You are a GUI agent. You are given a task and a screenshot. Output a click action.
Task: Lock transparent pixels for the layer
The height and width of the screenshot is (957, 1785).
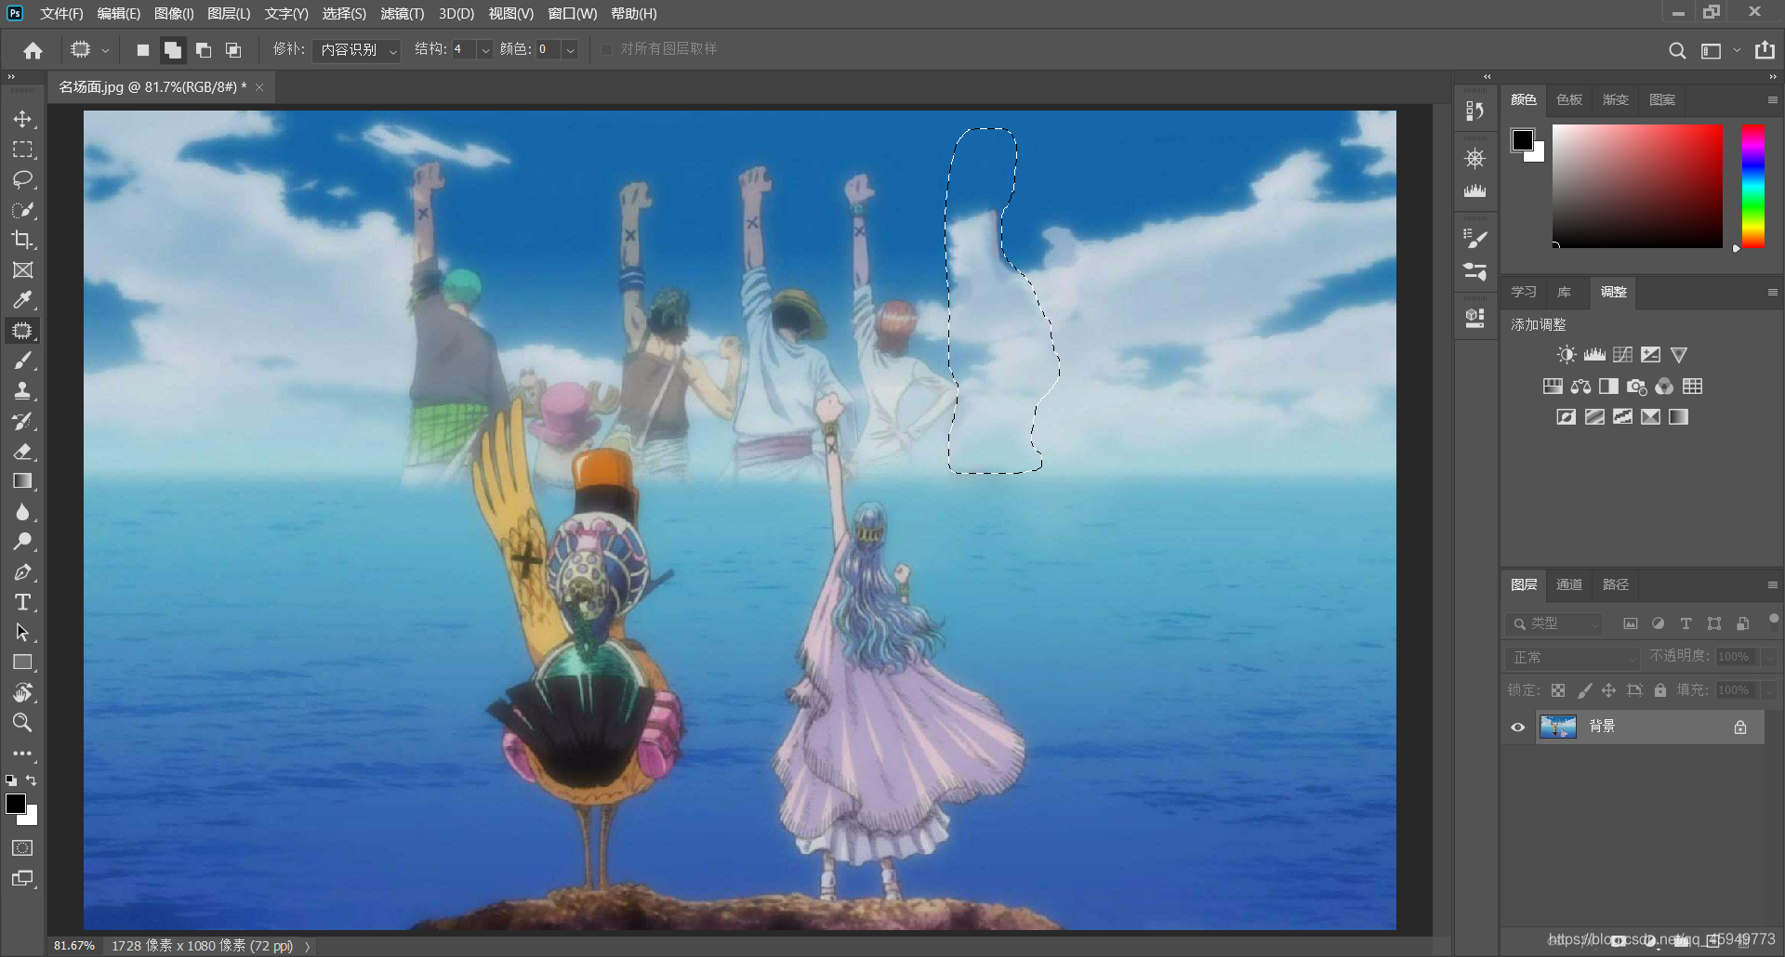tap(1558, 690)
